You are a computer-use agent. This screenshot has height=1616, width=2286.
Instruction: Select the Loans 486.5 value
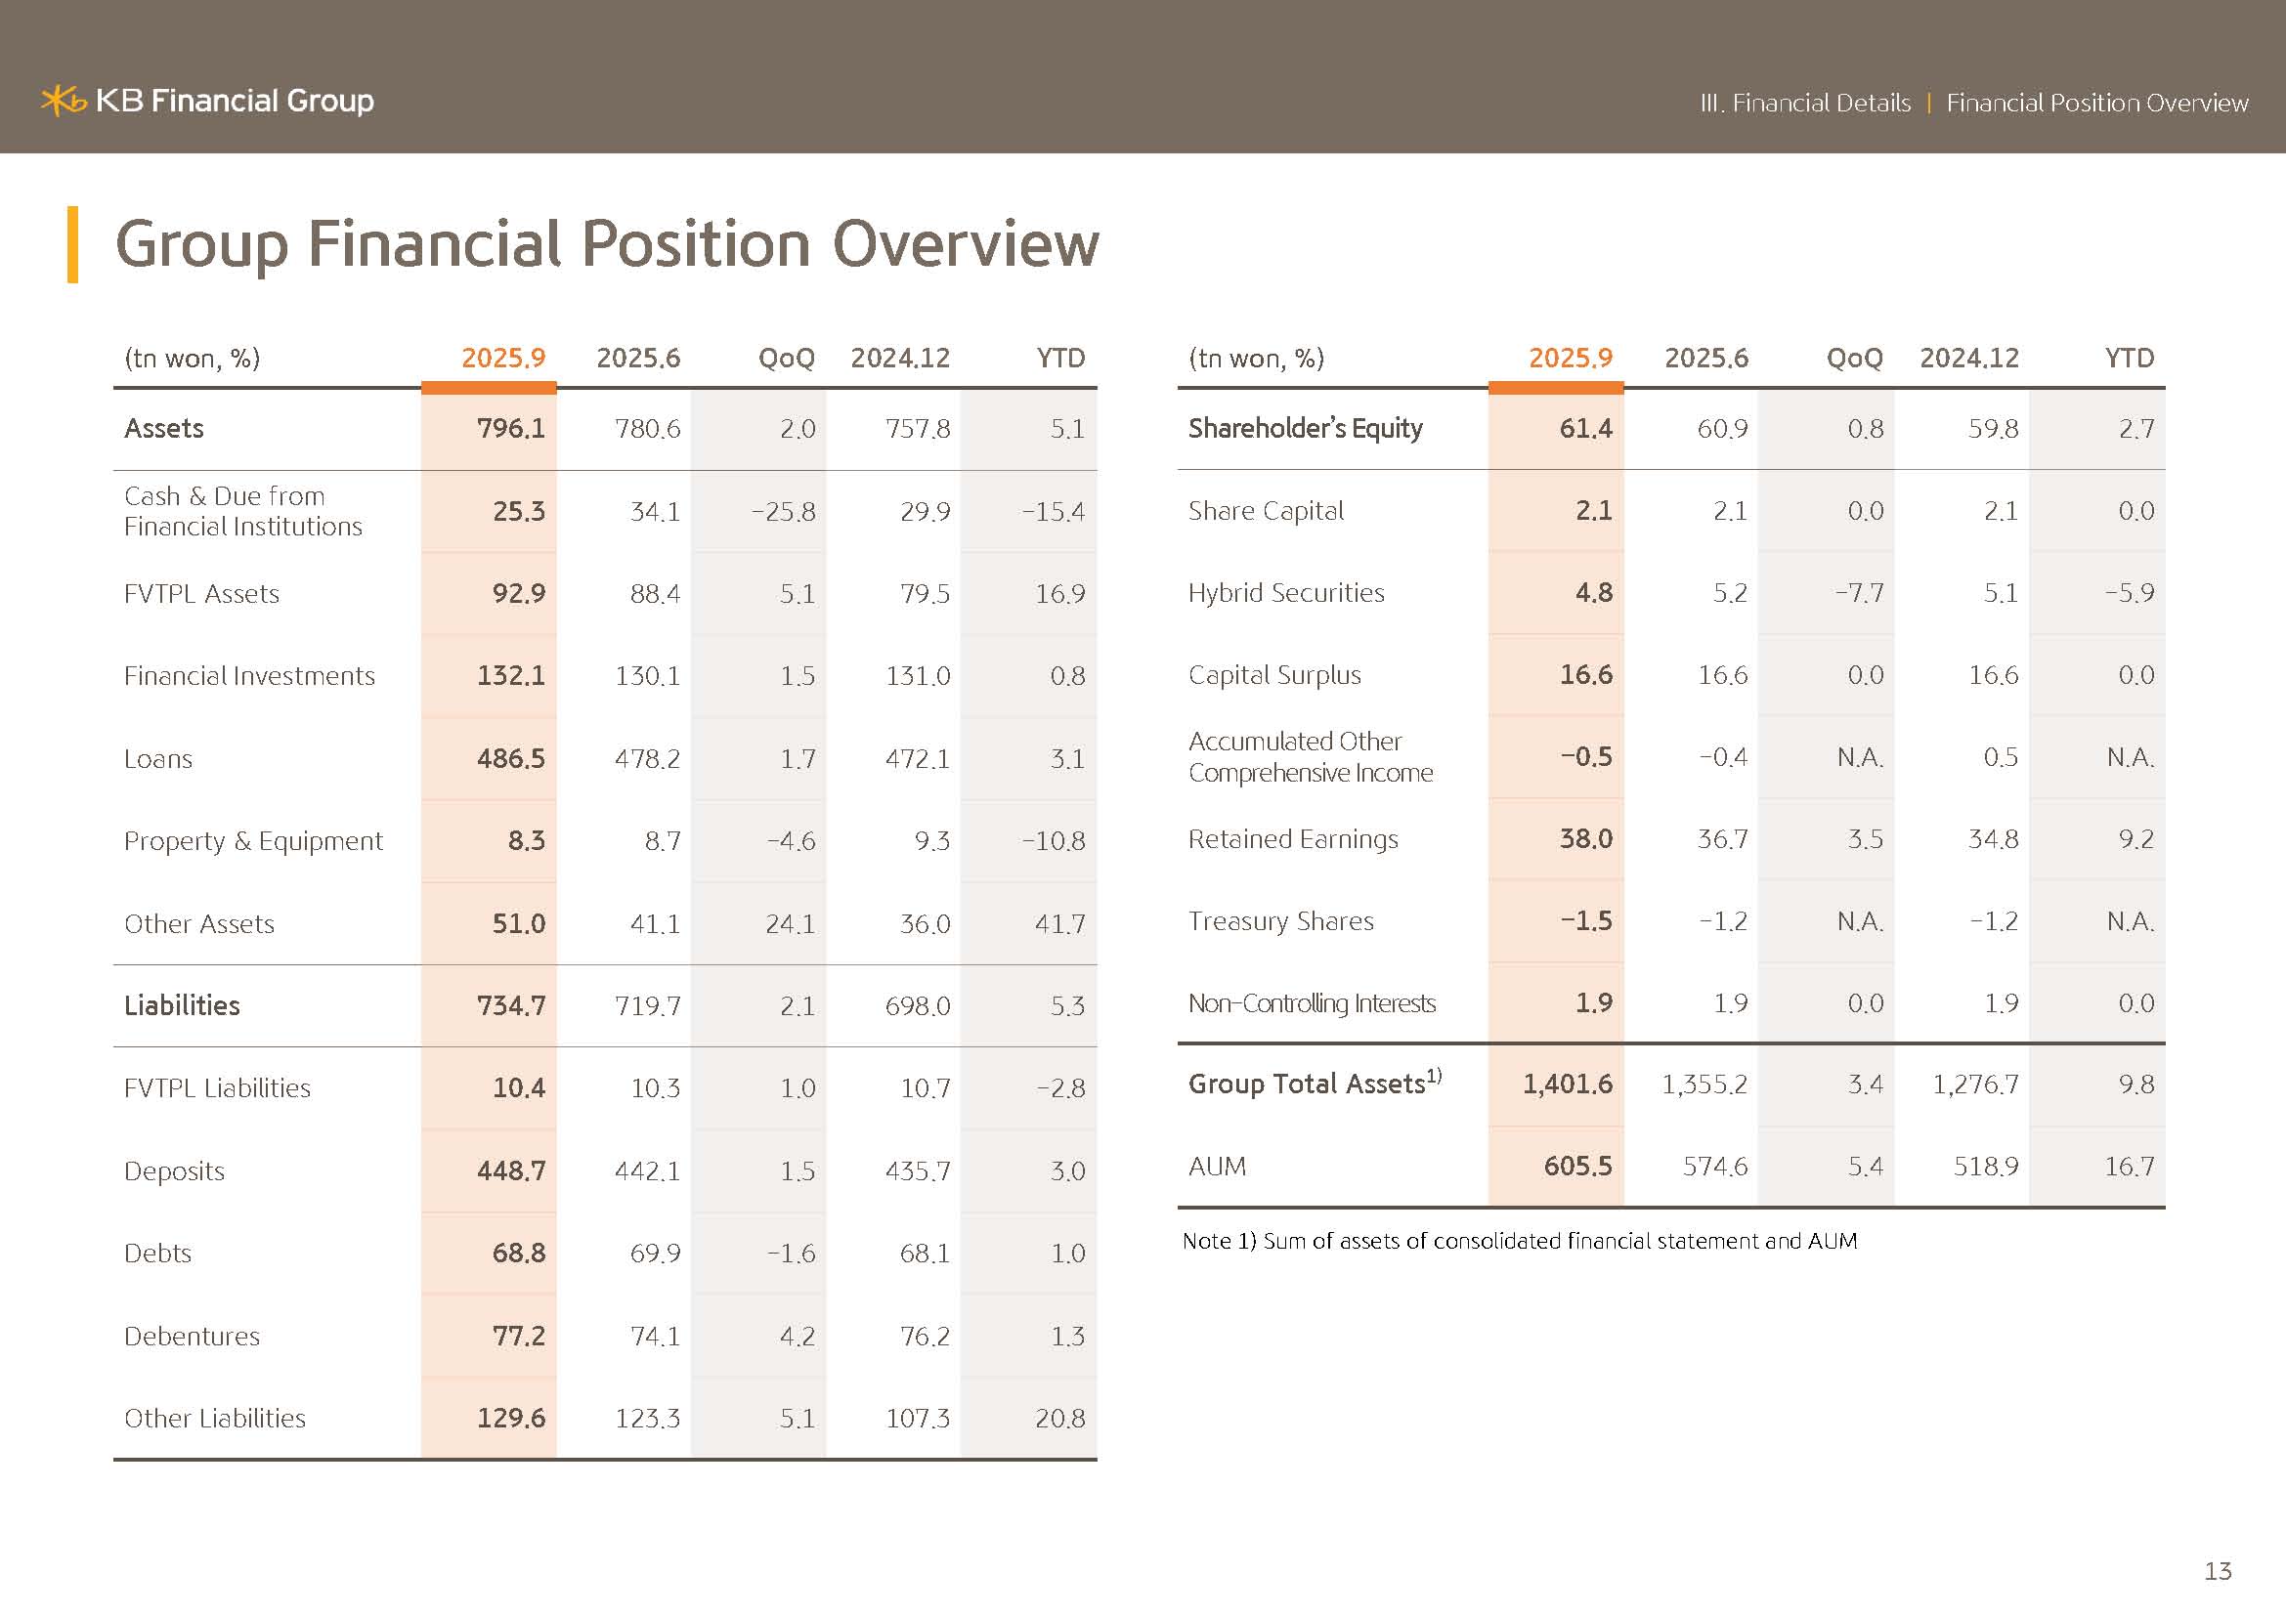[511, 759]
